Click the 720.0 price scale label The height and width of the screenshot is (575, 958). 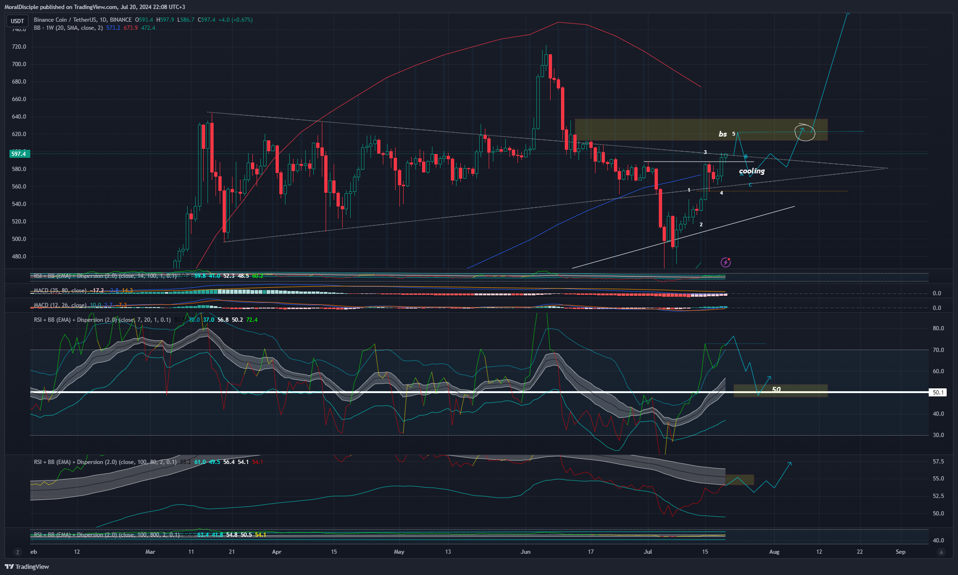(19, 47)
